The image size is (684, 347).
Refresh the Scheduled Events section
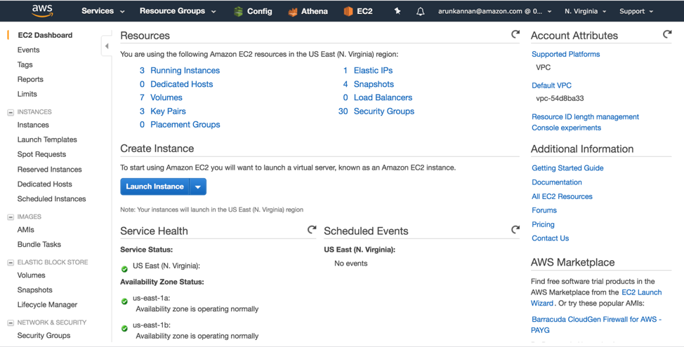(x=515, y=229)
